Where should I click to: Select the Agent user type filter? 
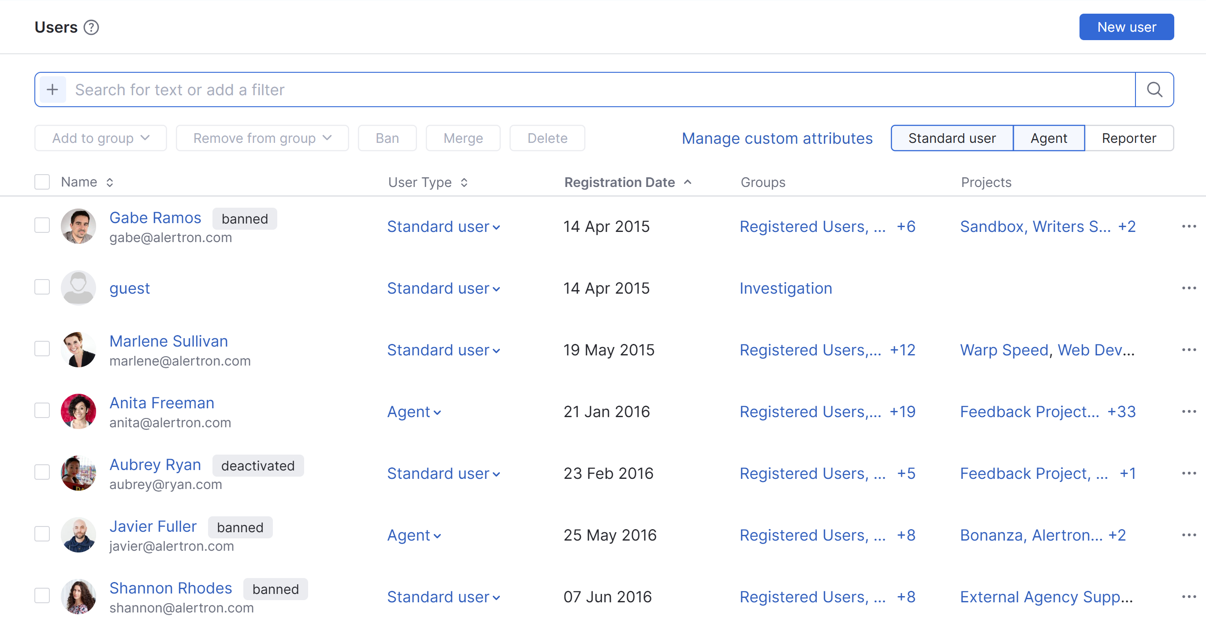pyautogui.click(x=1048, y=138)
